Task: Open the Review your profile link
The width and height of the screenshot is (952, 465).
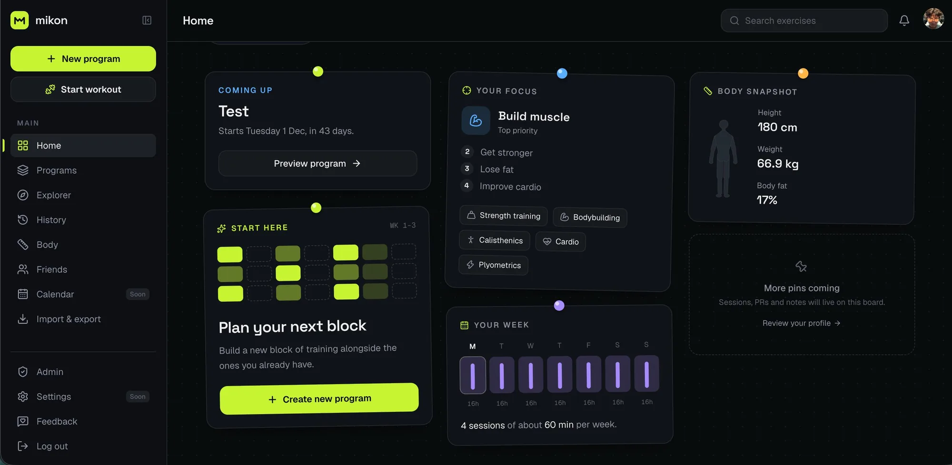Action: coord(802,323)
